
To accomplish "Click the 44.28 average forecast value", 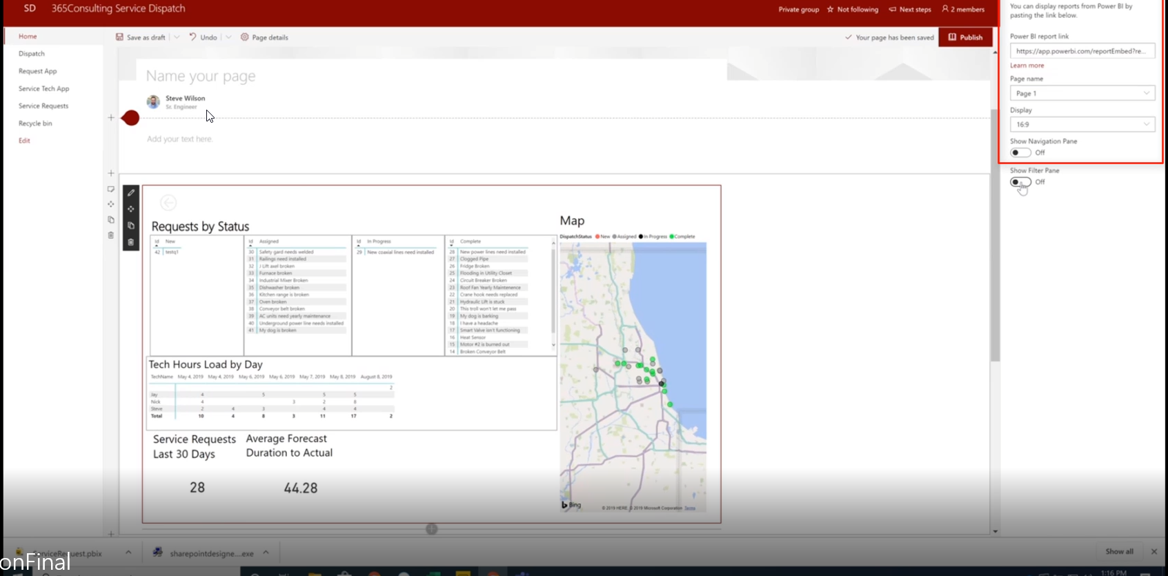I will click(301, 488).
